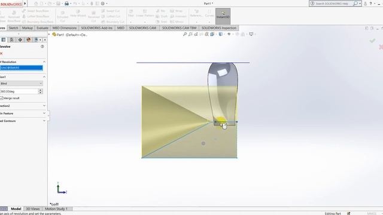Cancel the Revolve with red X
383x215 pixels.
(1, 53)
